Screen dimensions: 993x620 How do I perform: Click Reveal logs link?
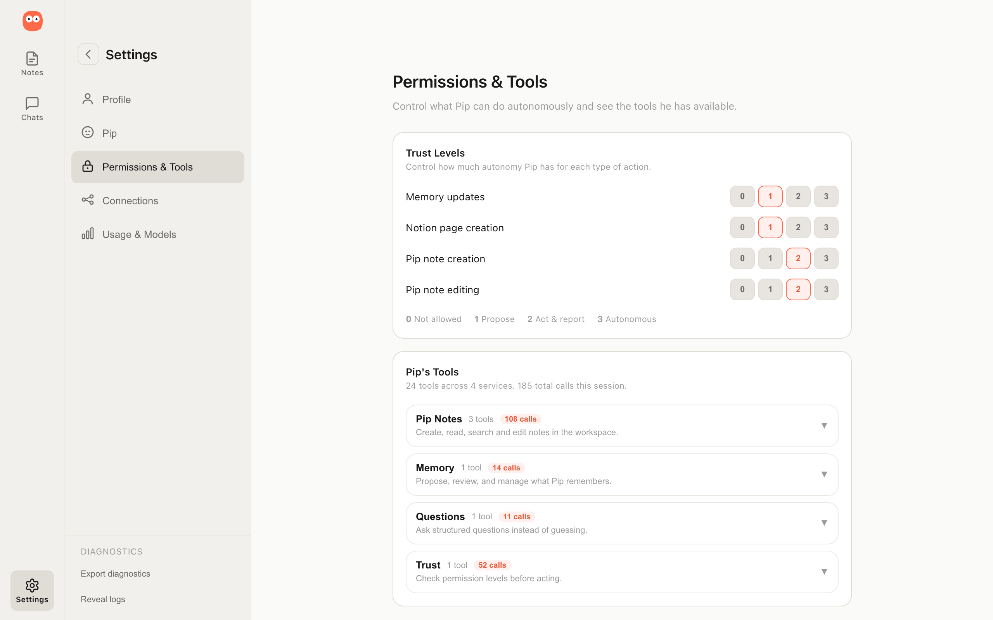[102, 599]
